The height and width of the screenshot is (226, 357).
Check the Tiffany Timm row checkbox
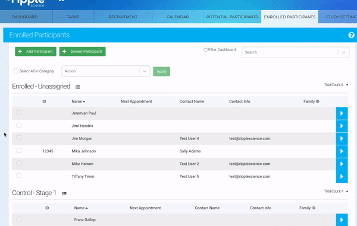19,176
